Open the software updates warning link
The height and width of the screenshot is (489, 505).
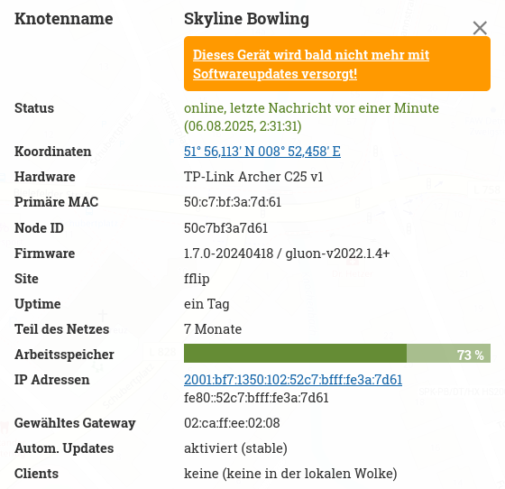click(311, 64)
